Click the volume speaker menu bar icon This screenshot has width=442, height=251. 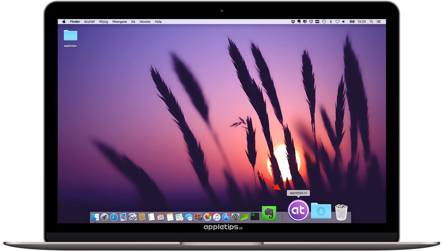[x=344, y=22]
